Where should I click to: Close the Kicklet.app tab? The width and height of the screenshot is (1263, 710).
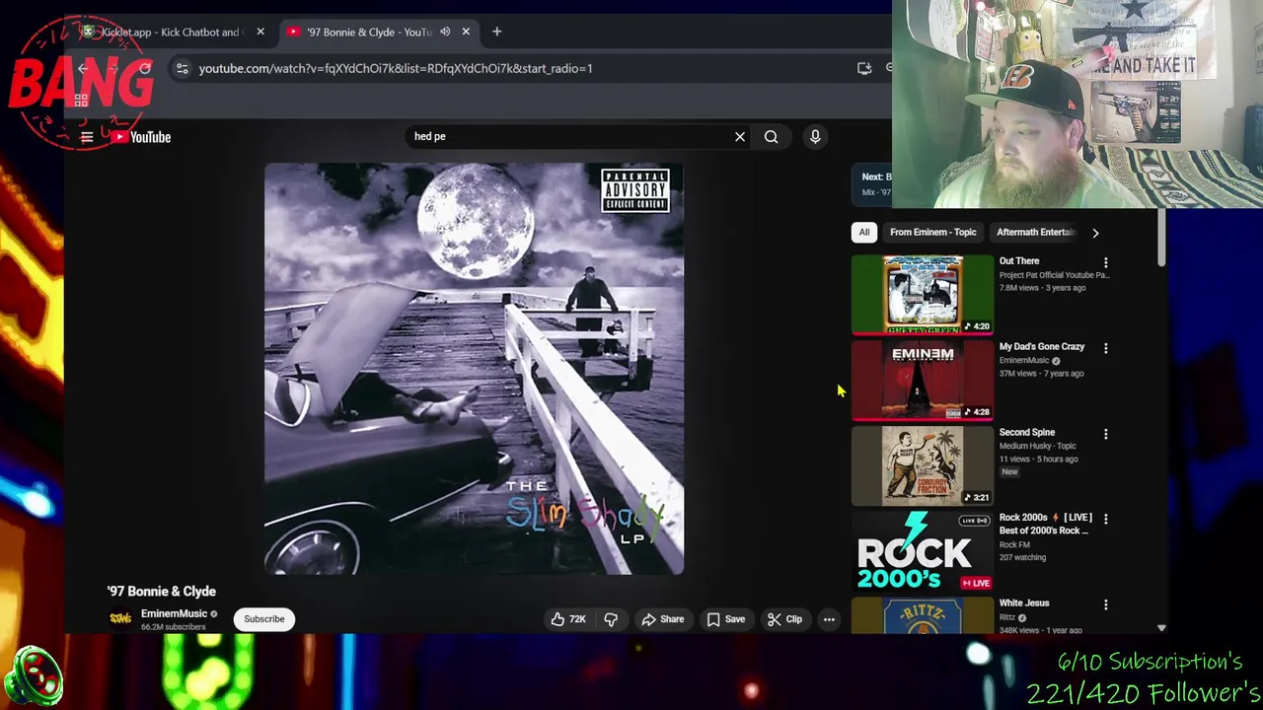[x=260, y=32]
